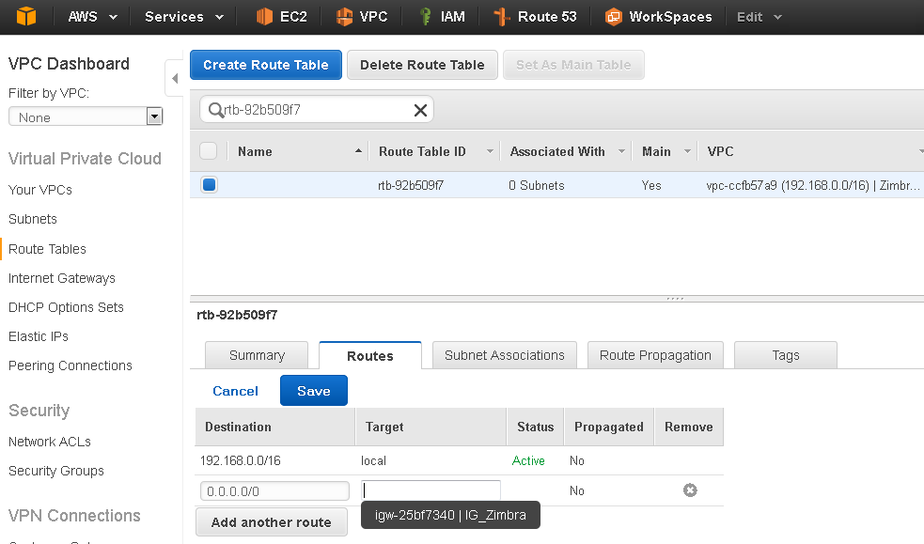Click Add another route button
Viewport: 924px width, 544px height.
coord(271,522)
